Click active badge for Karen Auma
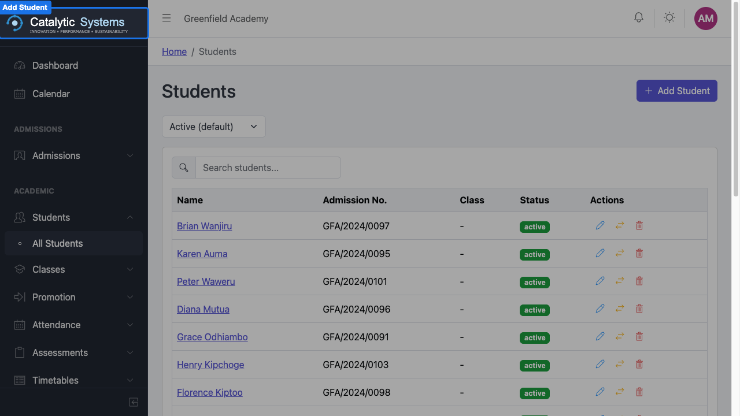 (535, 255)
